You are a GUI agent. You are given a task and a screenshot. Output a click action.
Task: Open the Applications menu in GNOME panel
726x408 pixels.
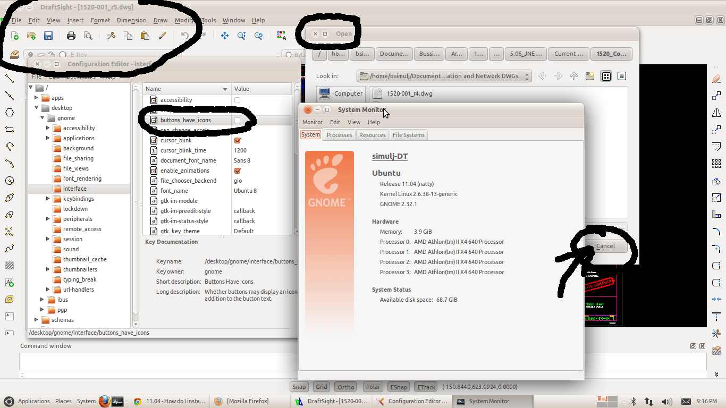33,401
